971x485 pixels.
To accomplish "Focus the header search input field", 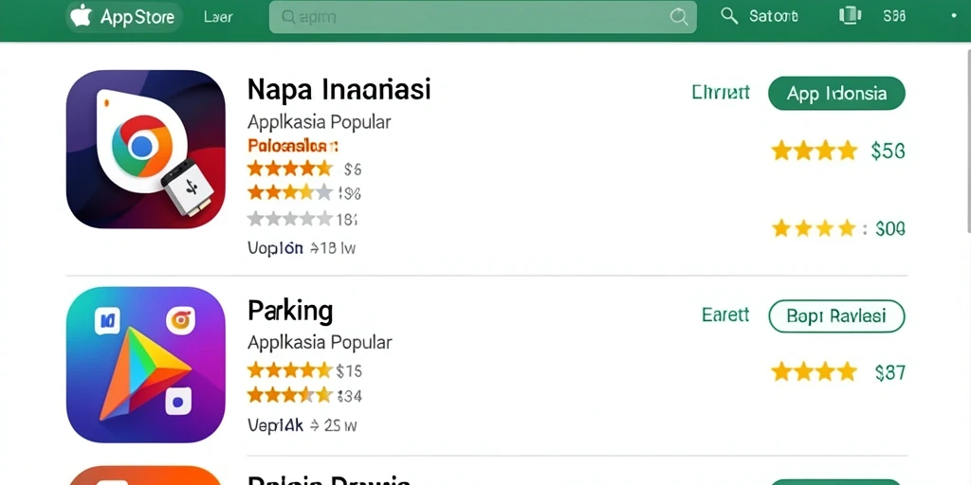I will 483,17.
